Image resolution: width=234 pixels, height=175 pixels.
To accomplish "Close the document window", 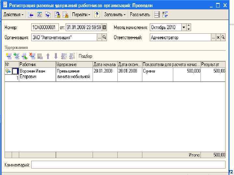I will pos(225,6).
